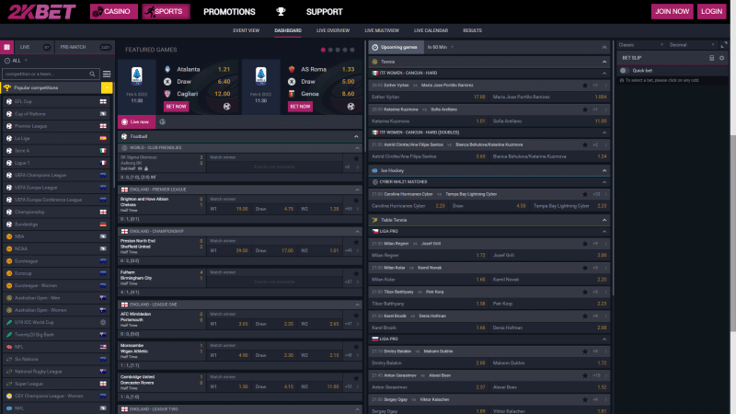This screenshot has width=736, height=414.
Task: Favorite the Preston North End match star
Action: point(356,242)
